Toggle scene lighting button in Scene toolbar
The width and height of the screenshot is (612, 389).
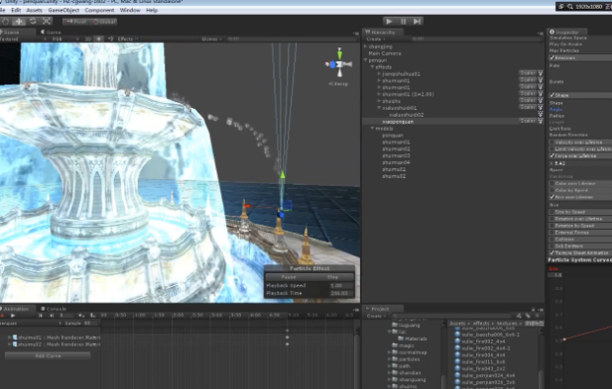tap(99, 39)
